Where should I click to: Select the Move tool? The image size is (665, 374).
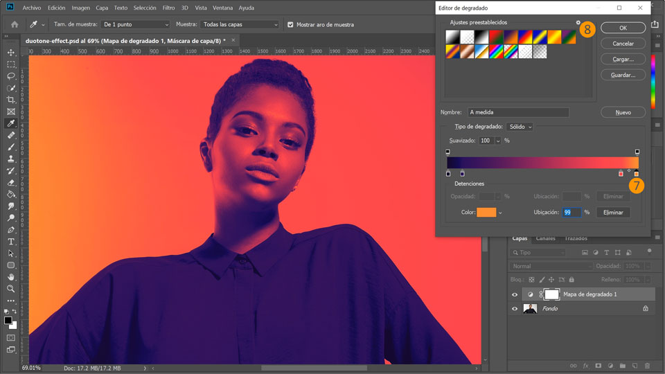(x=11, y=53)
